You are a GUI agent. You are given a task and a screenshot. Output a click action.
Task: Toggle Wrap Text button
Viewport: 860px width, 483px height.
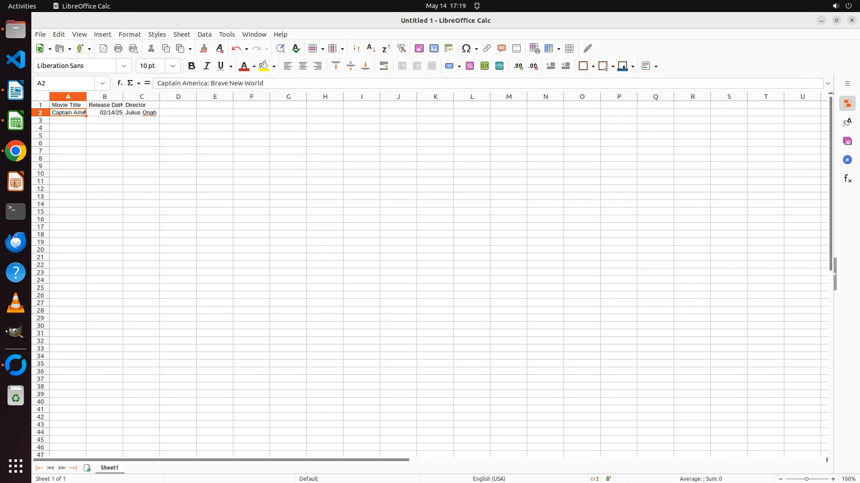coord(384,66)
